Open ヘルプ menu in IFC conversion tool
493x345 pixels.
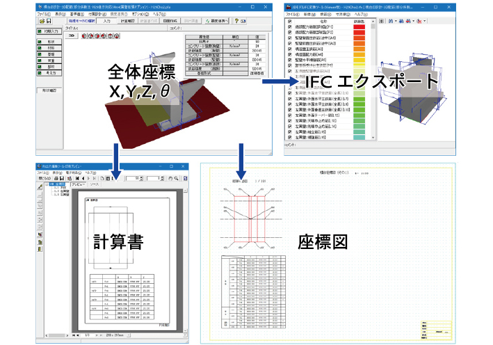pos(361,15)
